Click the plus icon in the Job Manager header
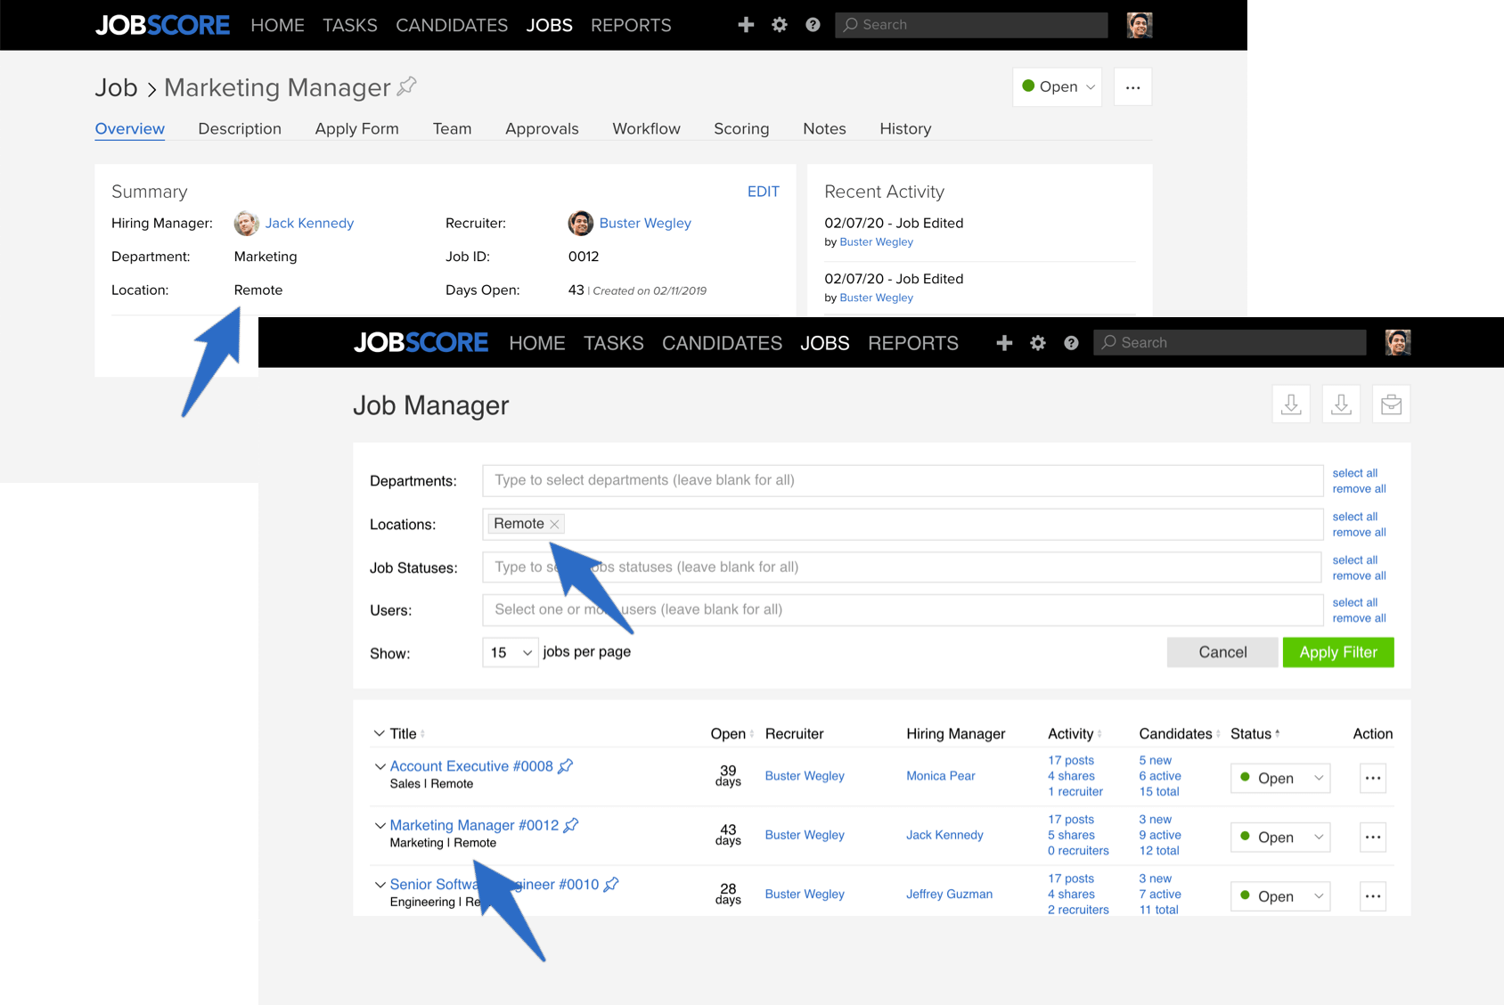The height and width of the screenshot is (1005, 1504). [x=1004, y=343]
